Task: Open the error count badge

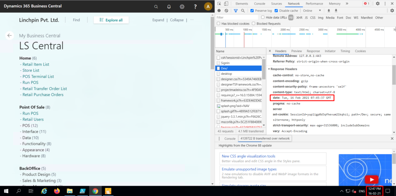Action: 367,3
